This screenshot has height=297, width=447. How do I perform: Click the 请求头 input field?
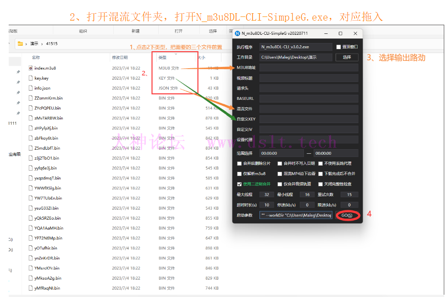click(x=309, y=88)
